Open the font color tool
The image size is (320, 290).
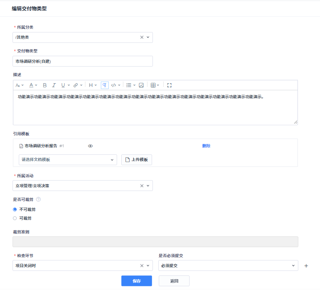tap(31, 85)
